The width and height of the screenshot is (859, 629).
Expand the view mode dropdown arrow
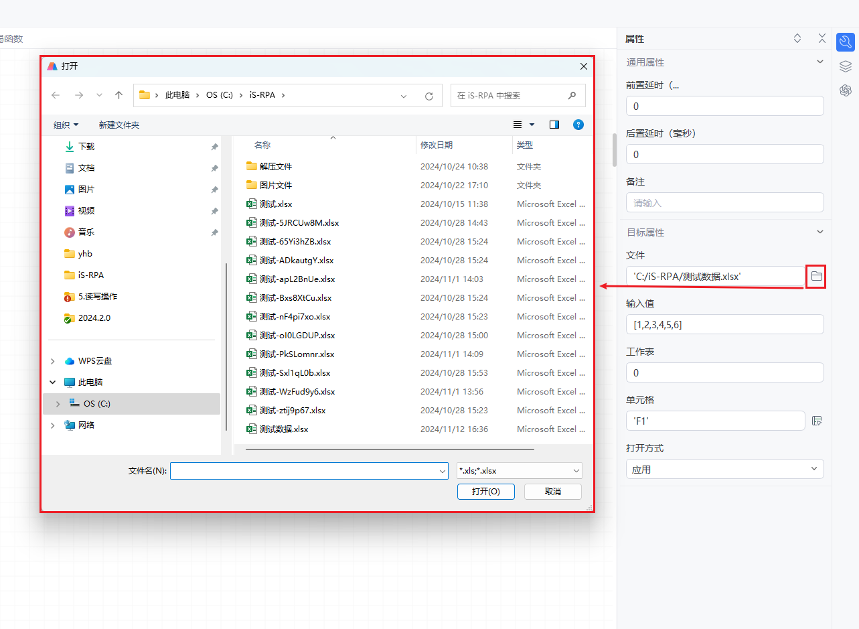pos(532,125)
